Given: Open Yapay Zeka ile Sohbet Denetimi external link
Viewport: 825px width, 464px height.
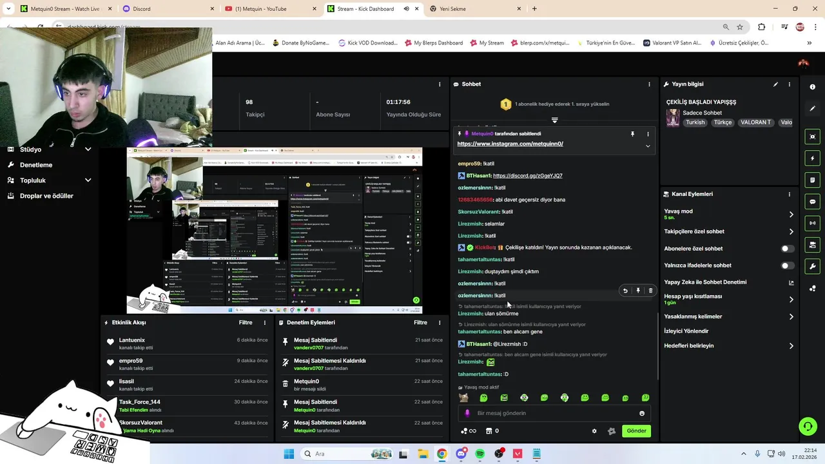Looking at the screenshot, I should (x=791, y=282).
